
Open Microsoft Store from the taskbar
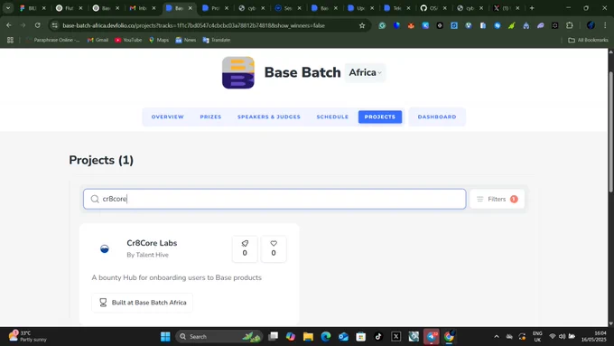pos(360,336)
